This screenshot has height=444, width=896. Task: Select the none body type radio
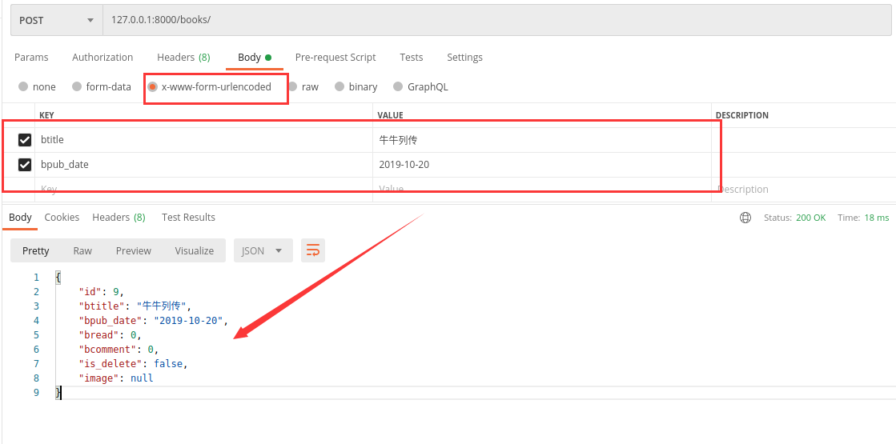(x=23, y=86)
